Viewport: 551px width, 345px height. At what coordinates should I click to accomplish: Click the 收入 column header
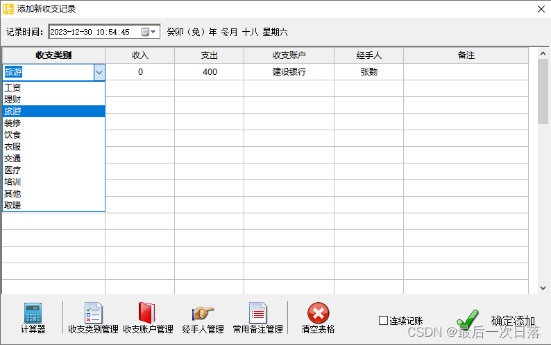(x=140, y=55)
